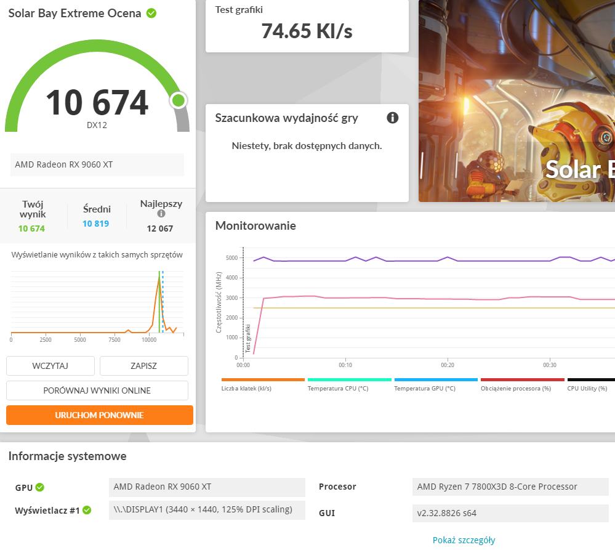This screenshot has width=615, height=550.
Task: Toggle the CPU Utility legend series
Action: [x=590, y=384]
